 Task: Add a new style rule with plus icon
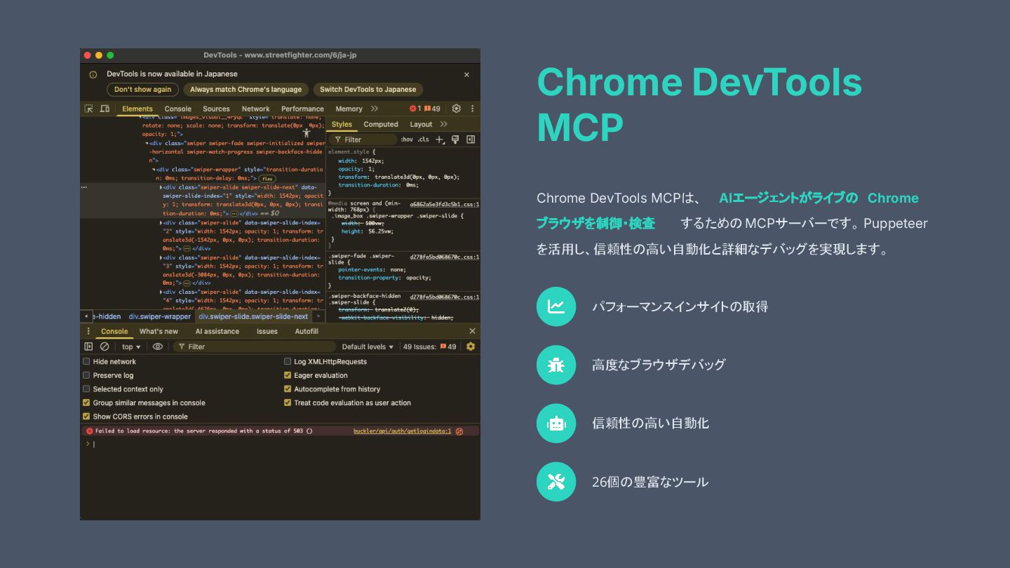(440, 140)
